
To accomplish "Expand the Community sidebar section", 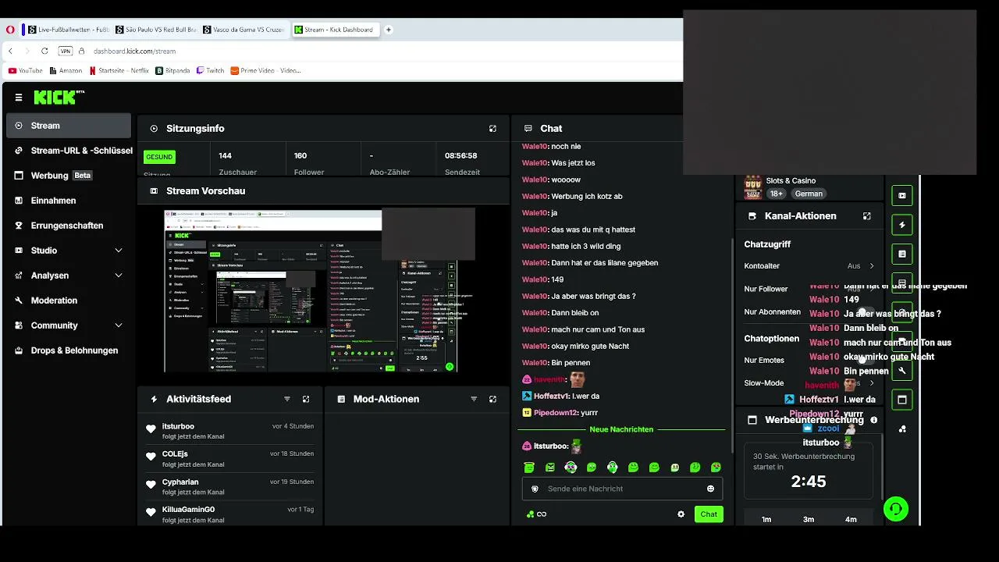I will pos(119,325).
